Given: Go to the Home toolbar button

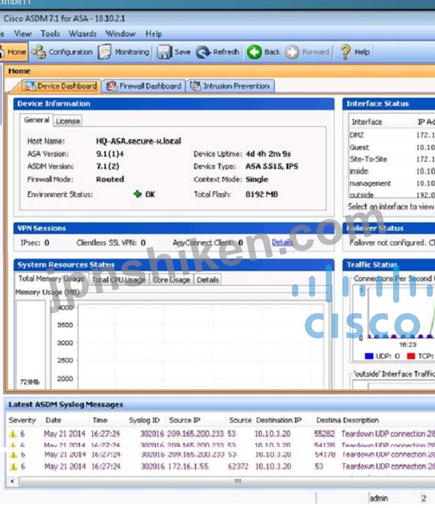Looking at the screenshot, I should click(14, 52).
